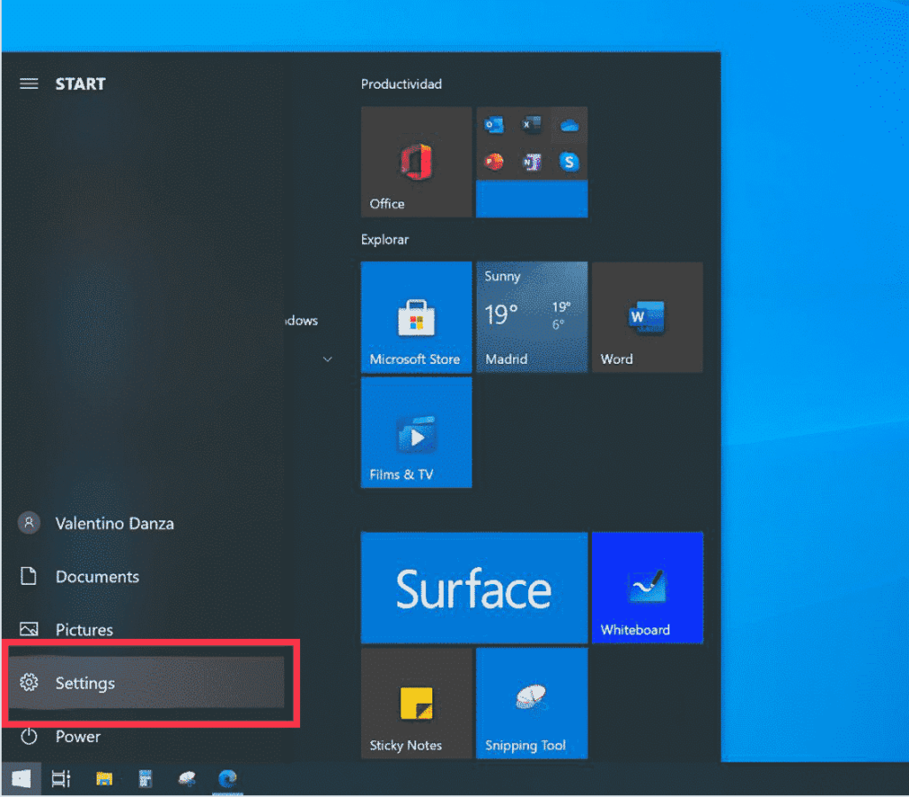
Task: Launch Excel from the Office folder tile
Action: point(532,124)
